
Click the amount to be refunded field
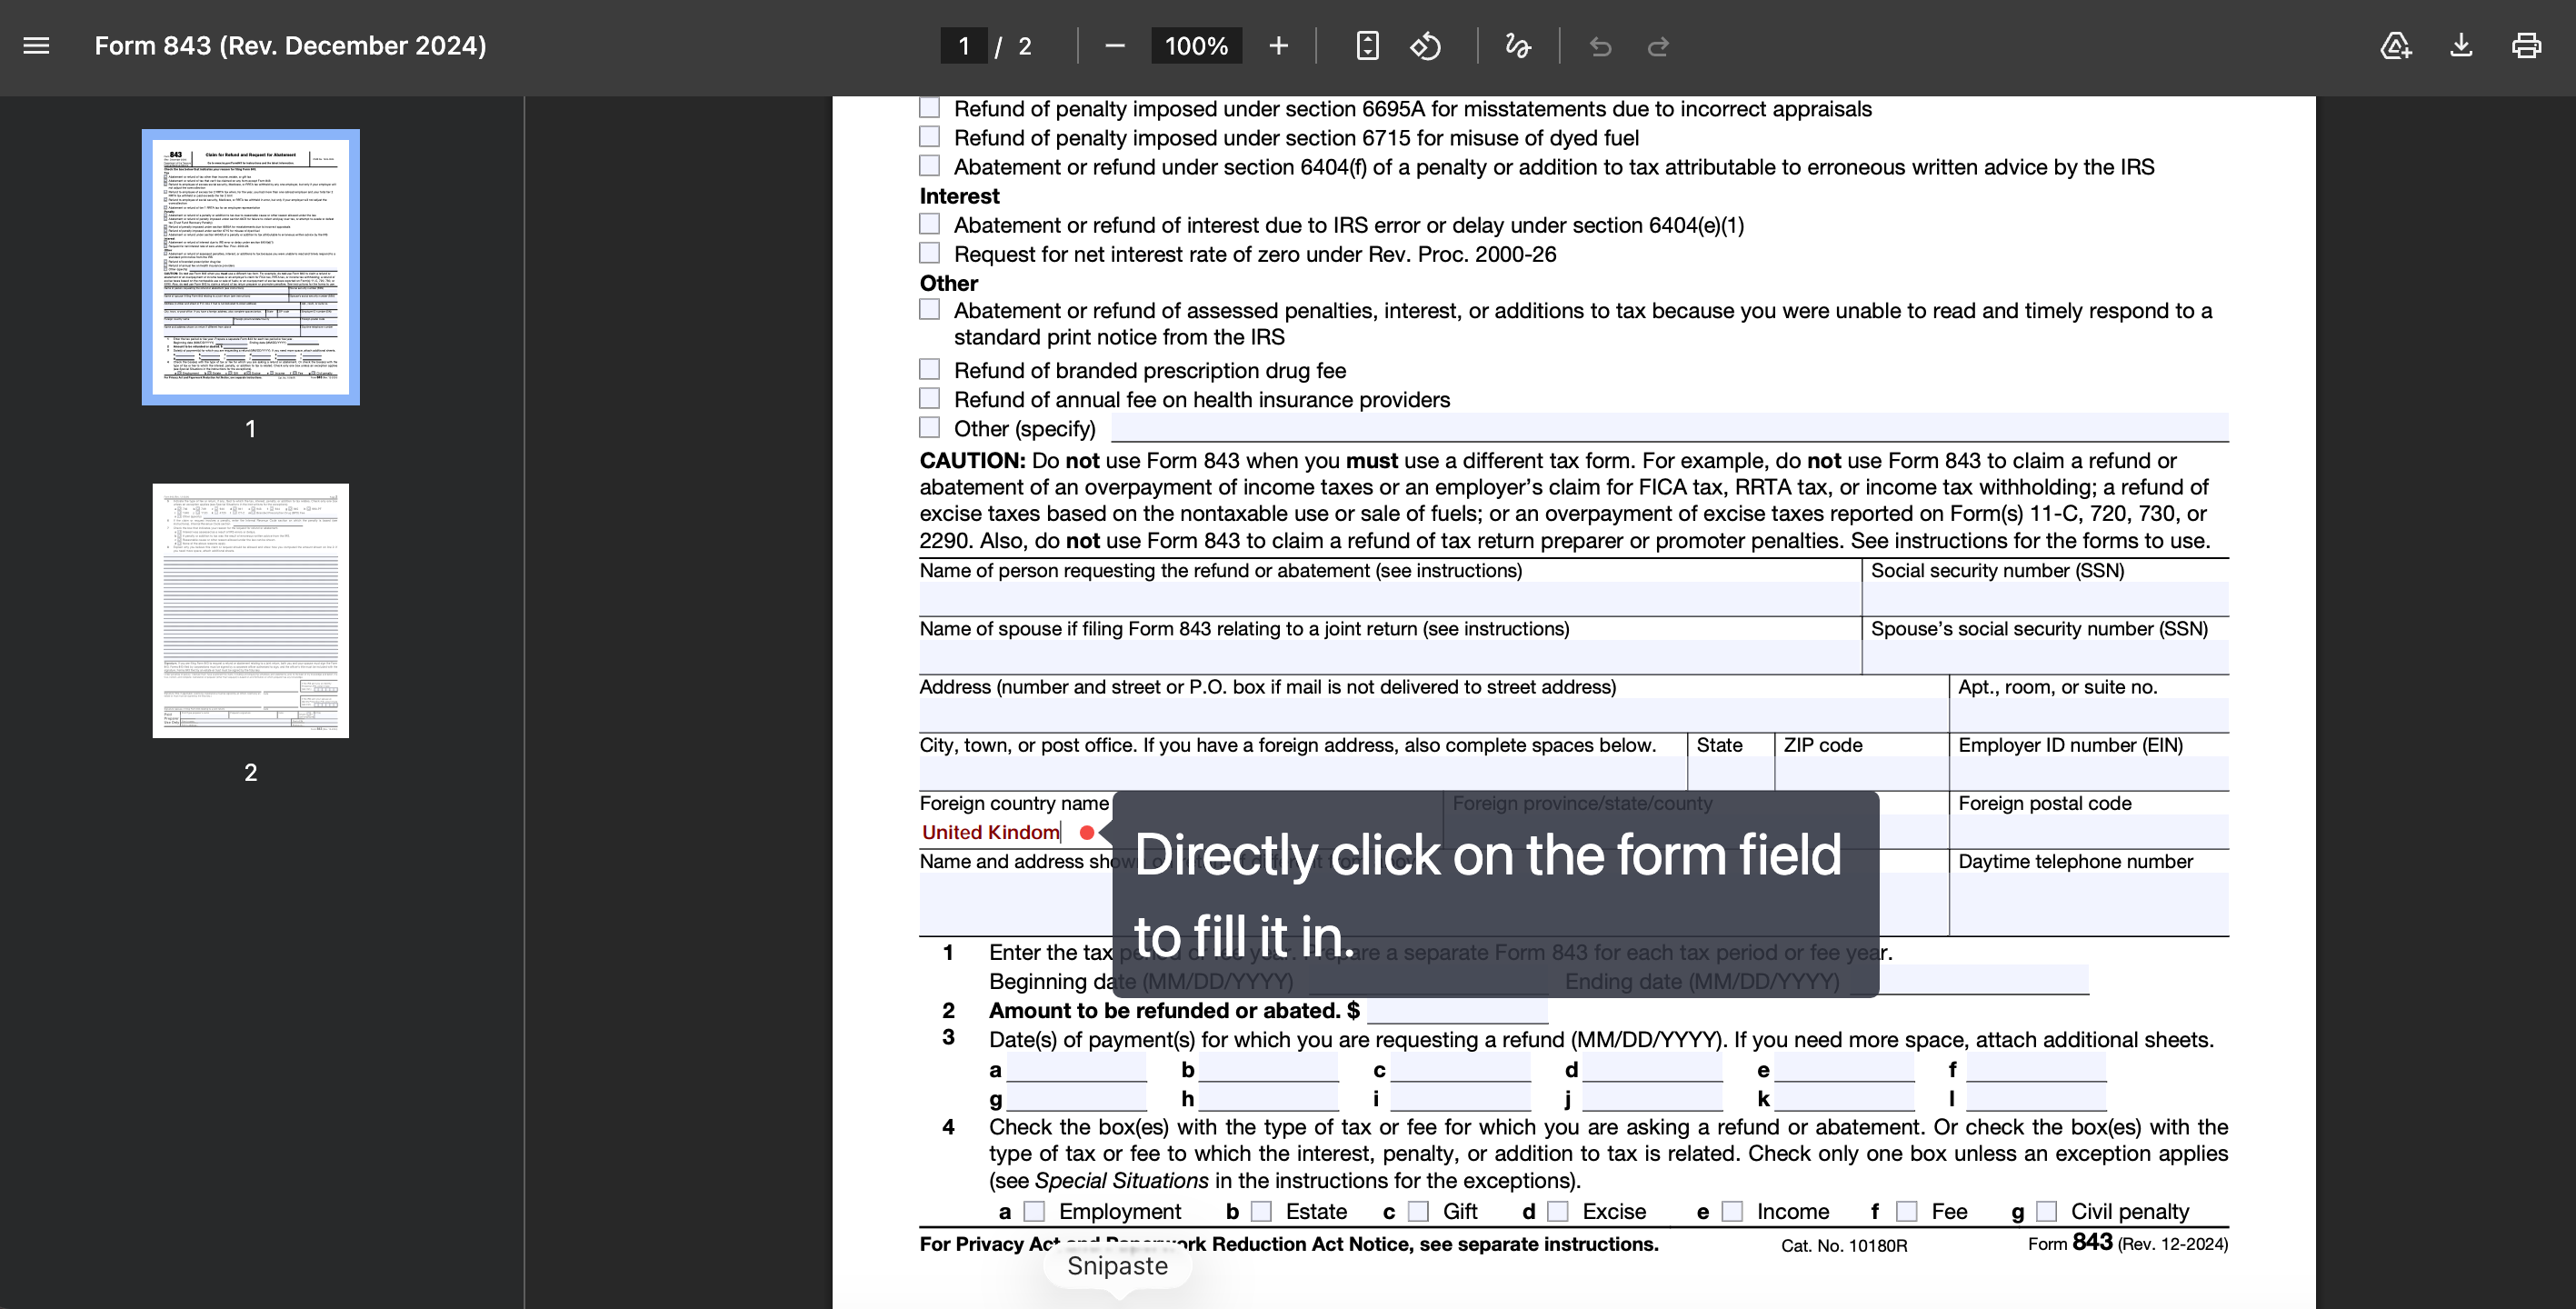[x=1457, y=1010]
